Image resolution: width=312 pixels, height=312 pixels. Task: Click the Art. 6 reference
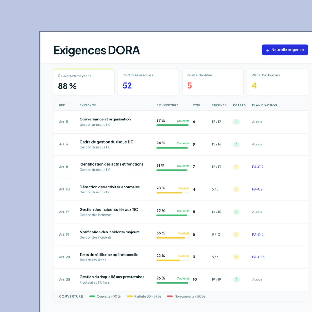(x=63, y=144)
